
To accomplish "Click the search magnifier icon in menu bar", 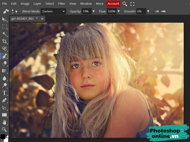I will point(125,4).
